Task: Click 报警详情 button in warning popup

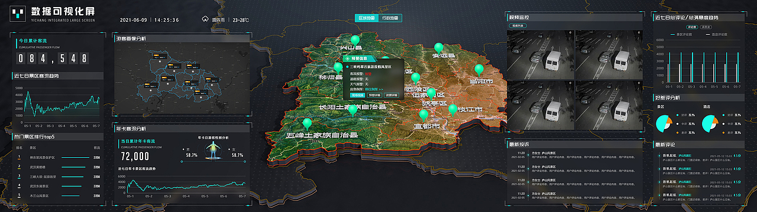Action: (x=374, y=95)
